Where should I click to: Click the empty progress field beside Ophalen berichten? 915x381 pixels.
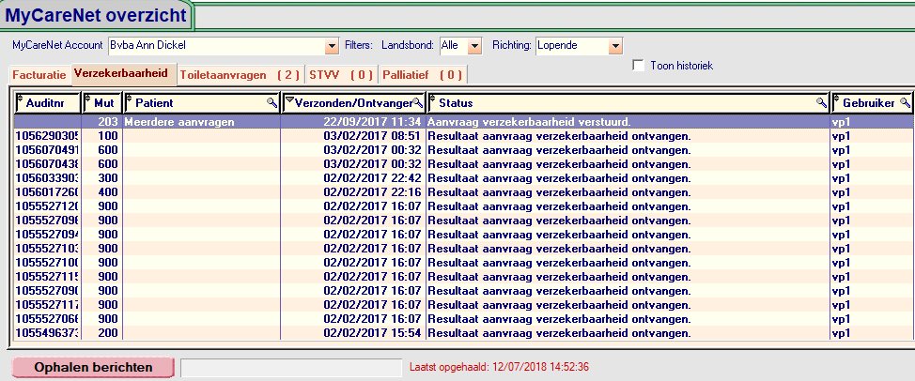pos(290,367)
